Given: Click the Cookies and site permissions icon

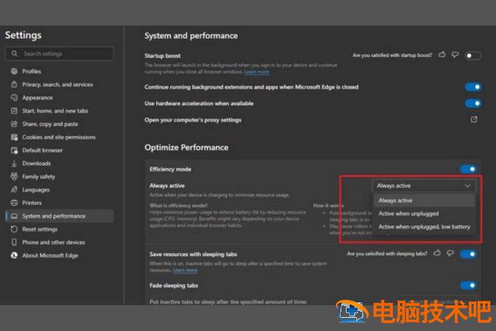Looking at the screenshot, I should (15, 137).
